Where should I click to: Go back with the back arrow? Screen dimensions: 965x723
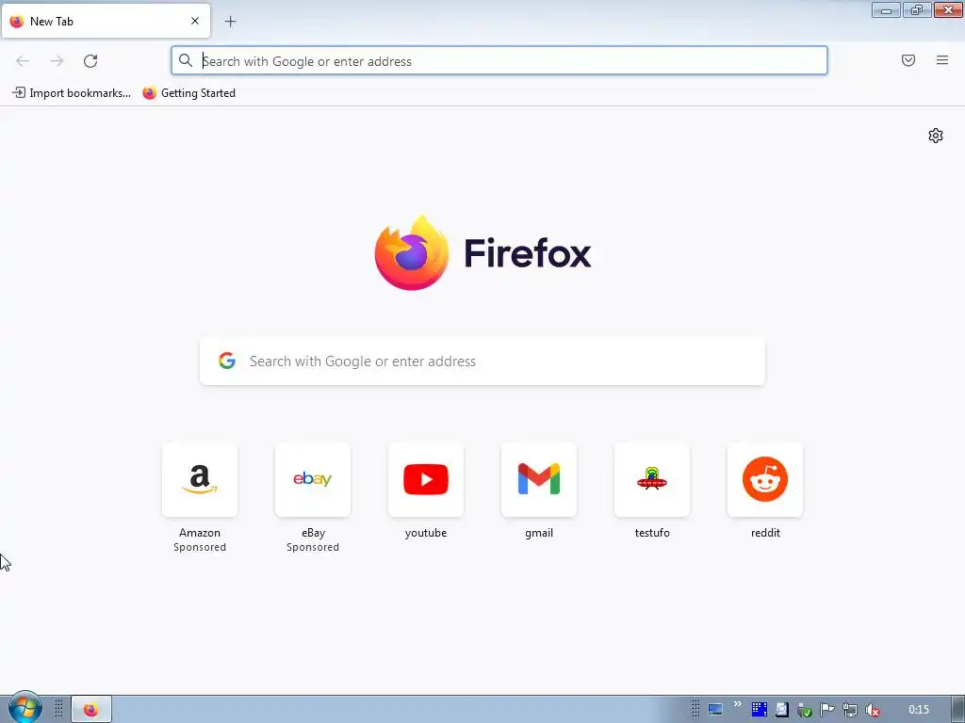(23, 61)
